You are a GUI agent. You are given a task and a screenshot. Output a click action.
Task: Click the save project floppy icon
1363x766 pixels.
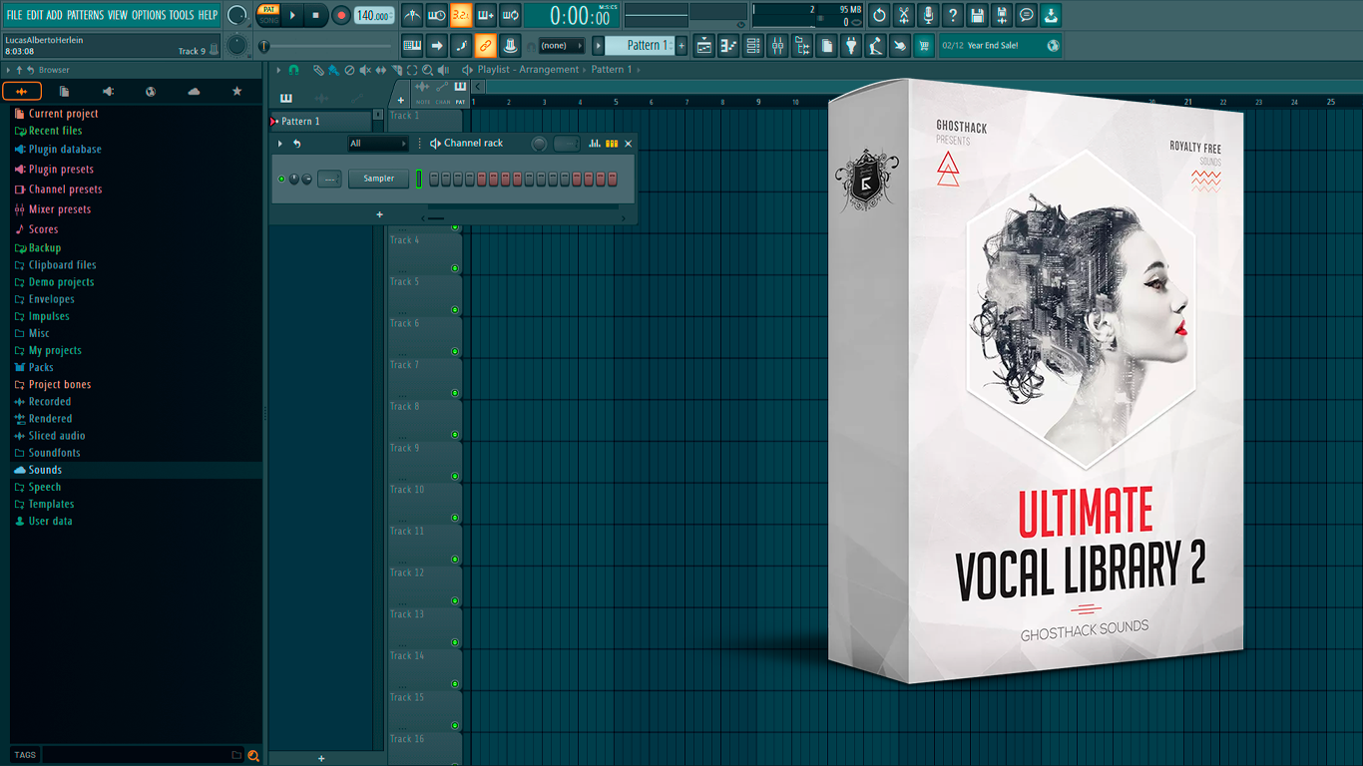point(977,15)
